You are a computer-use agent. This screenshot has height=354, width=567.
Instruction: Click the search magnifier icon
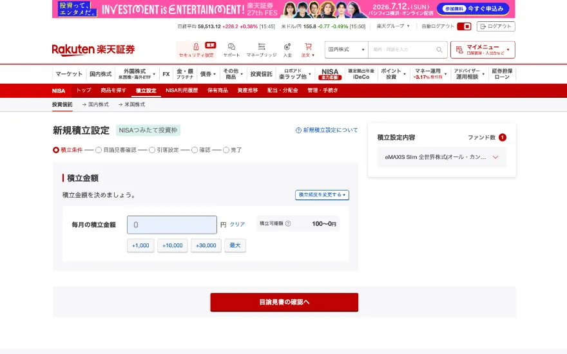(x=439, y=50)
